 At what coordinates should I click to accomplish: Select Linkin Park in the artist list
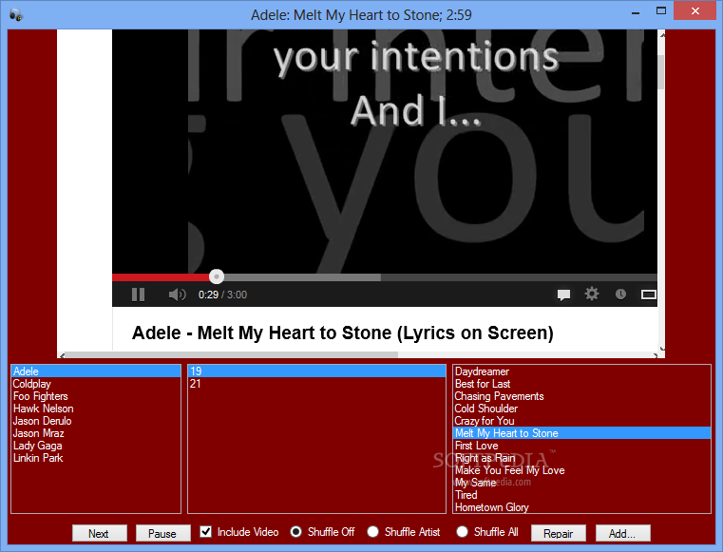coord(96,458)
